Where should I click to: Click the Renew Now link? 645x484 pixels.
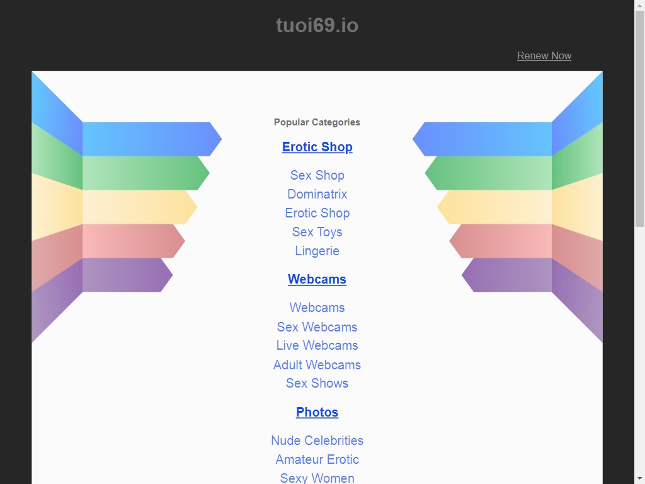tap(544, 55)
